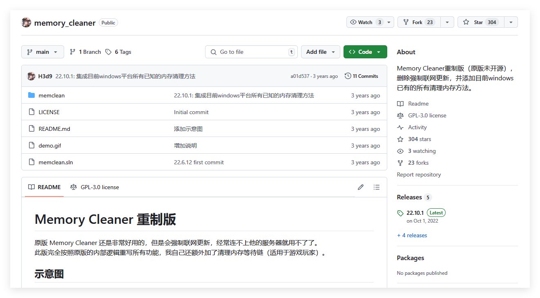Open the latest commit message 22.10.1 in header
540x298 pixels.
tap(125, 76)
